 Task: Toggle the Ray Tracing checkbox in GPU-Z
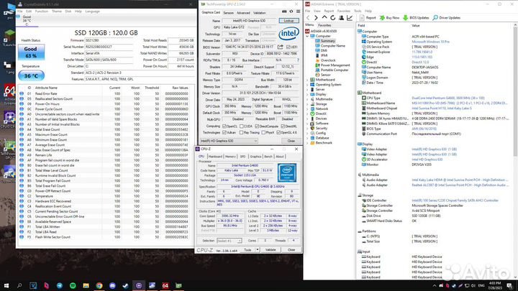pos(242,133)
